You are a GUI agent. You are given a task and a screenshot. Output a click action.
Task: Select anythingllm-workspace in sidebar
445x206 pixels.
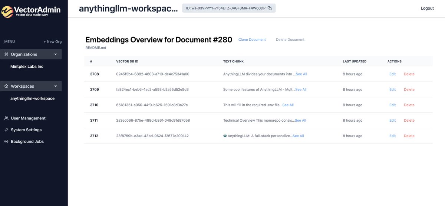pyautogui.click(x=32, y=98)
